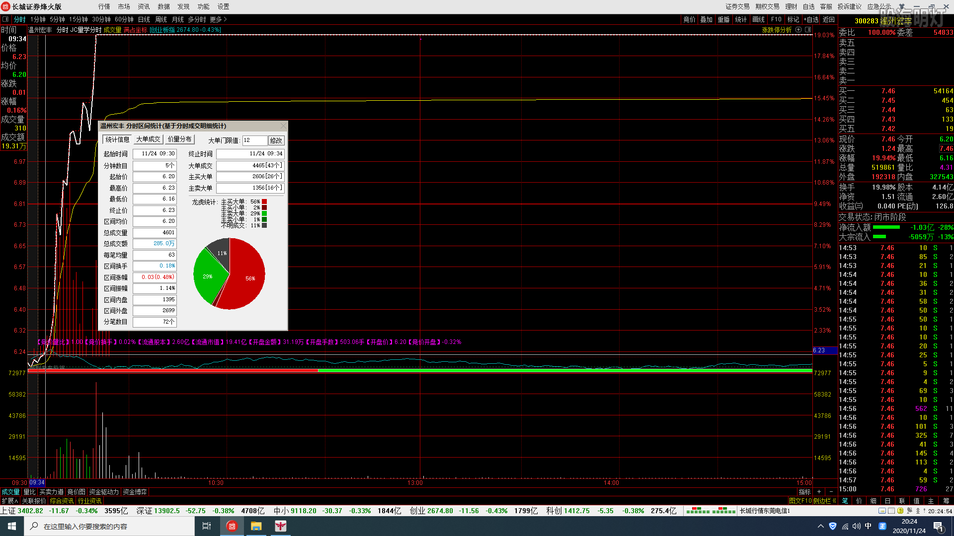Switch to the 资金博弈 indicator tab
Viewport: 954px width, 536px height.
click(135, 492)
